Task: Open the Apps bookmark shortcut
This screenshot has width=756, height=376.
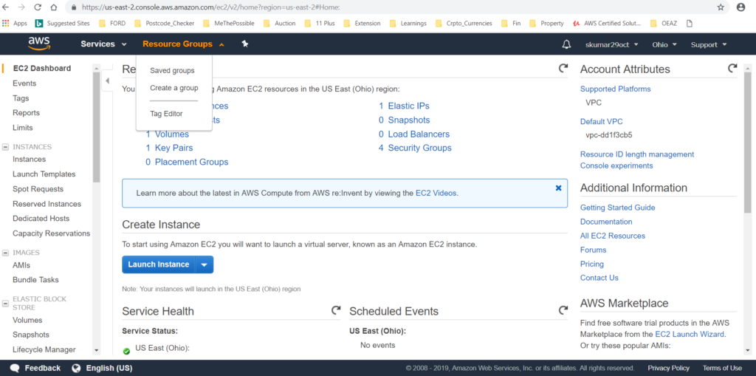Action: (15, 23)
